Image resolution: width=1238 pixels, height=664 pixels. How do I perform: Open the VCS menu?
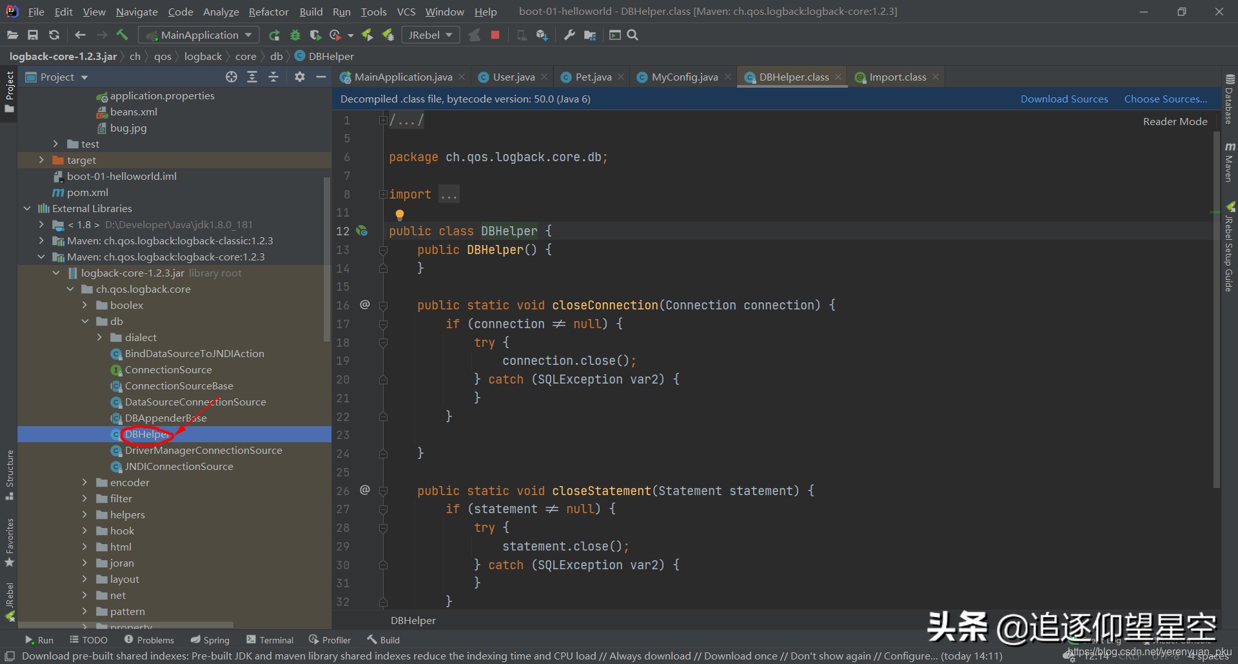coord(406,12)
